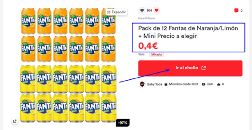Viewport: 252px width, 130px height.
Task: Click the Miravia store tag
Action: click(157, 55)
